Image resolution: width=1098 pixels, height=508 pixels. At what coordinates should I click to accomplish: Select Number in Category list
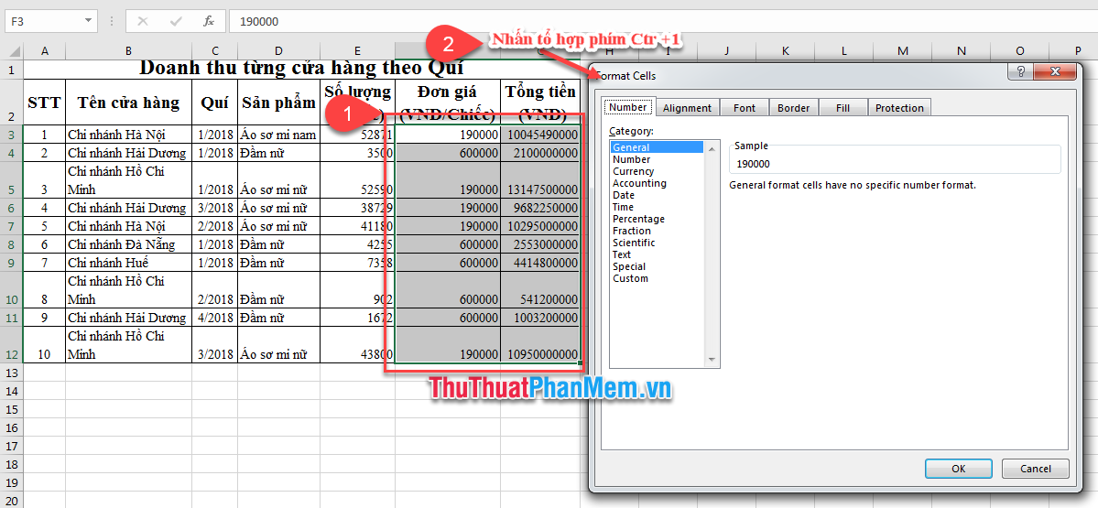[657, 159]
